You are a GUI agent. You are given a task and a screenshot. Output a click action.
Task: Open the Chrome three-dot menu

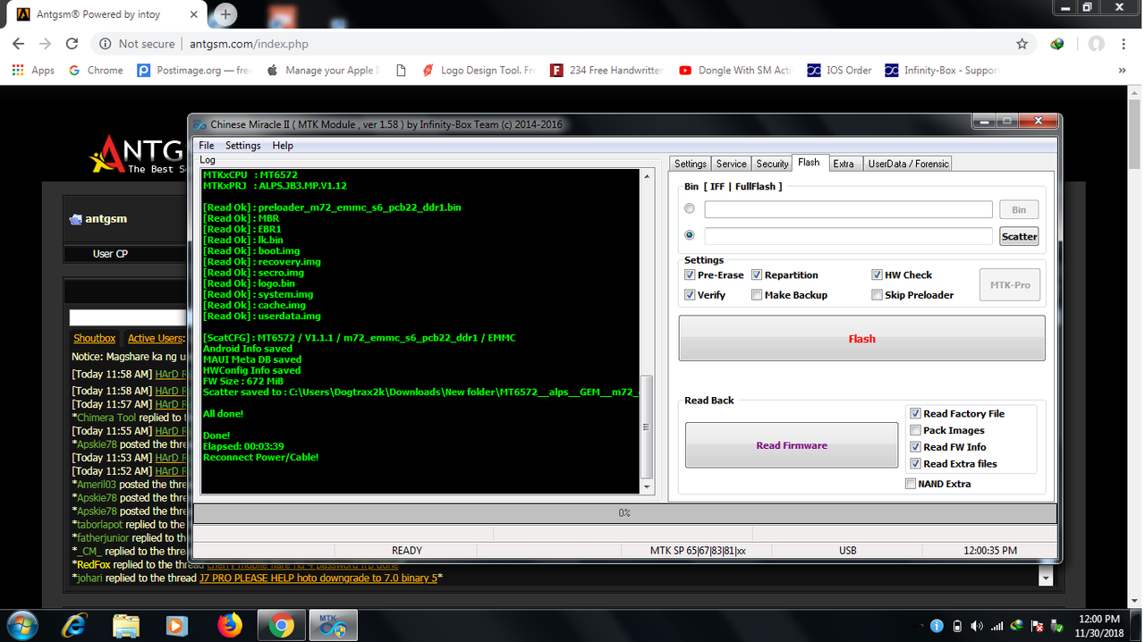pyautogui.click(x=1125, y=43)
